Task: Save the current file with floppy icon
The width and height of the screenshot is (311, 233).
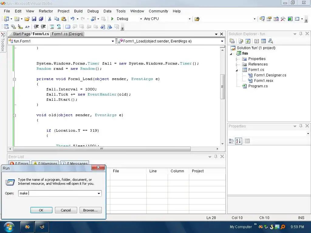Action: click(34, 19)
